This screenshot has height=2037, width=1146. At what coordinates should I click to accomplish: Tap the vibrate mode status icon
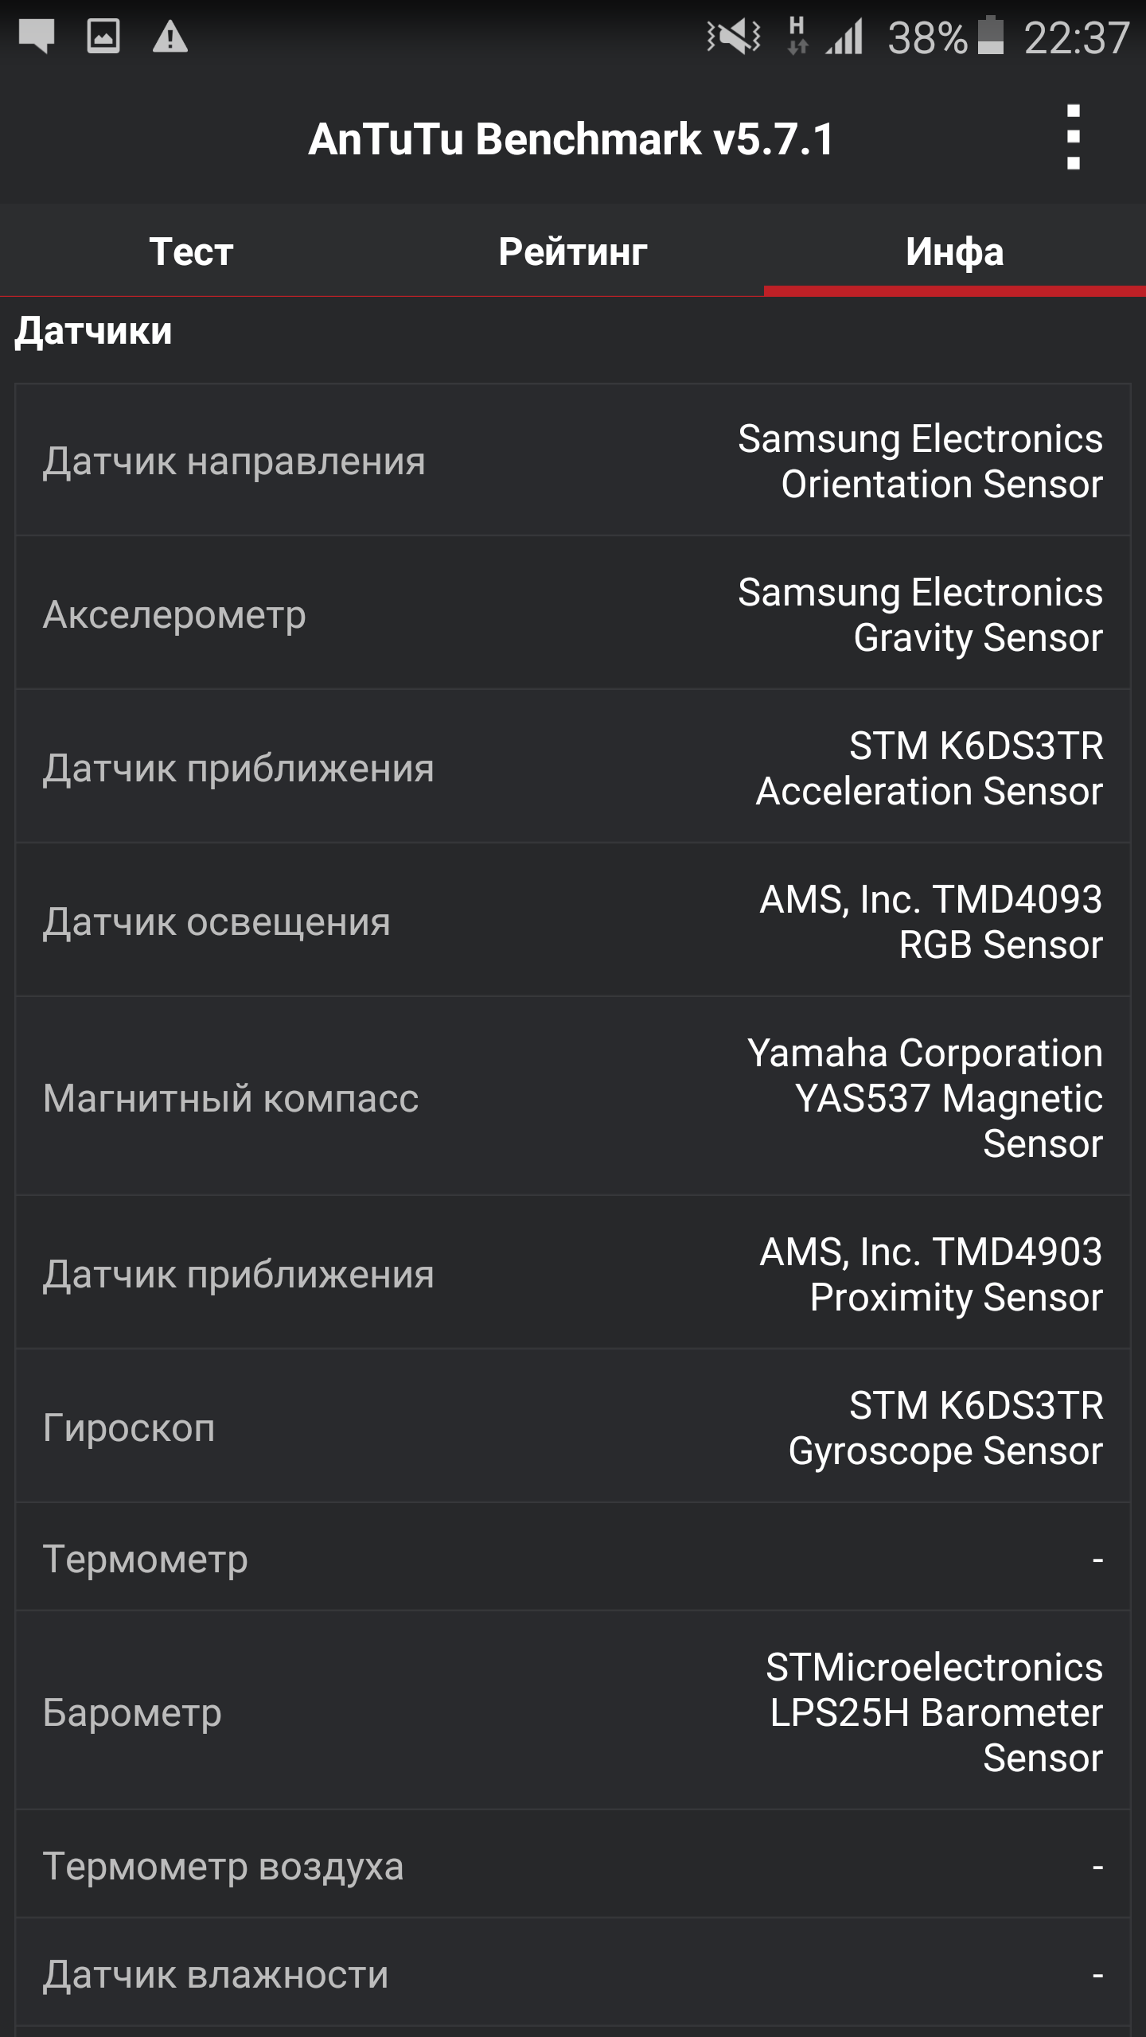(734, 37)
